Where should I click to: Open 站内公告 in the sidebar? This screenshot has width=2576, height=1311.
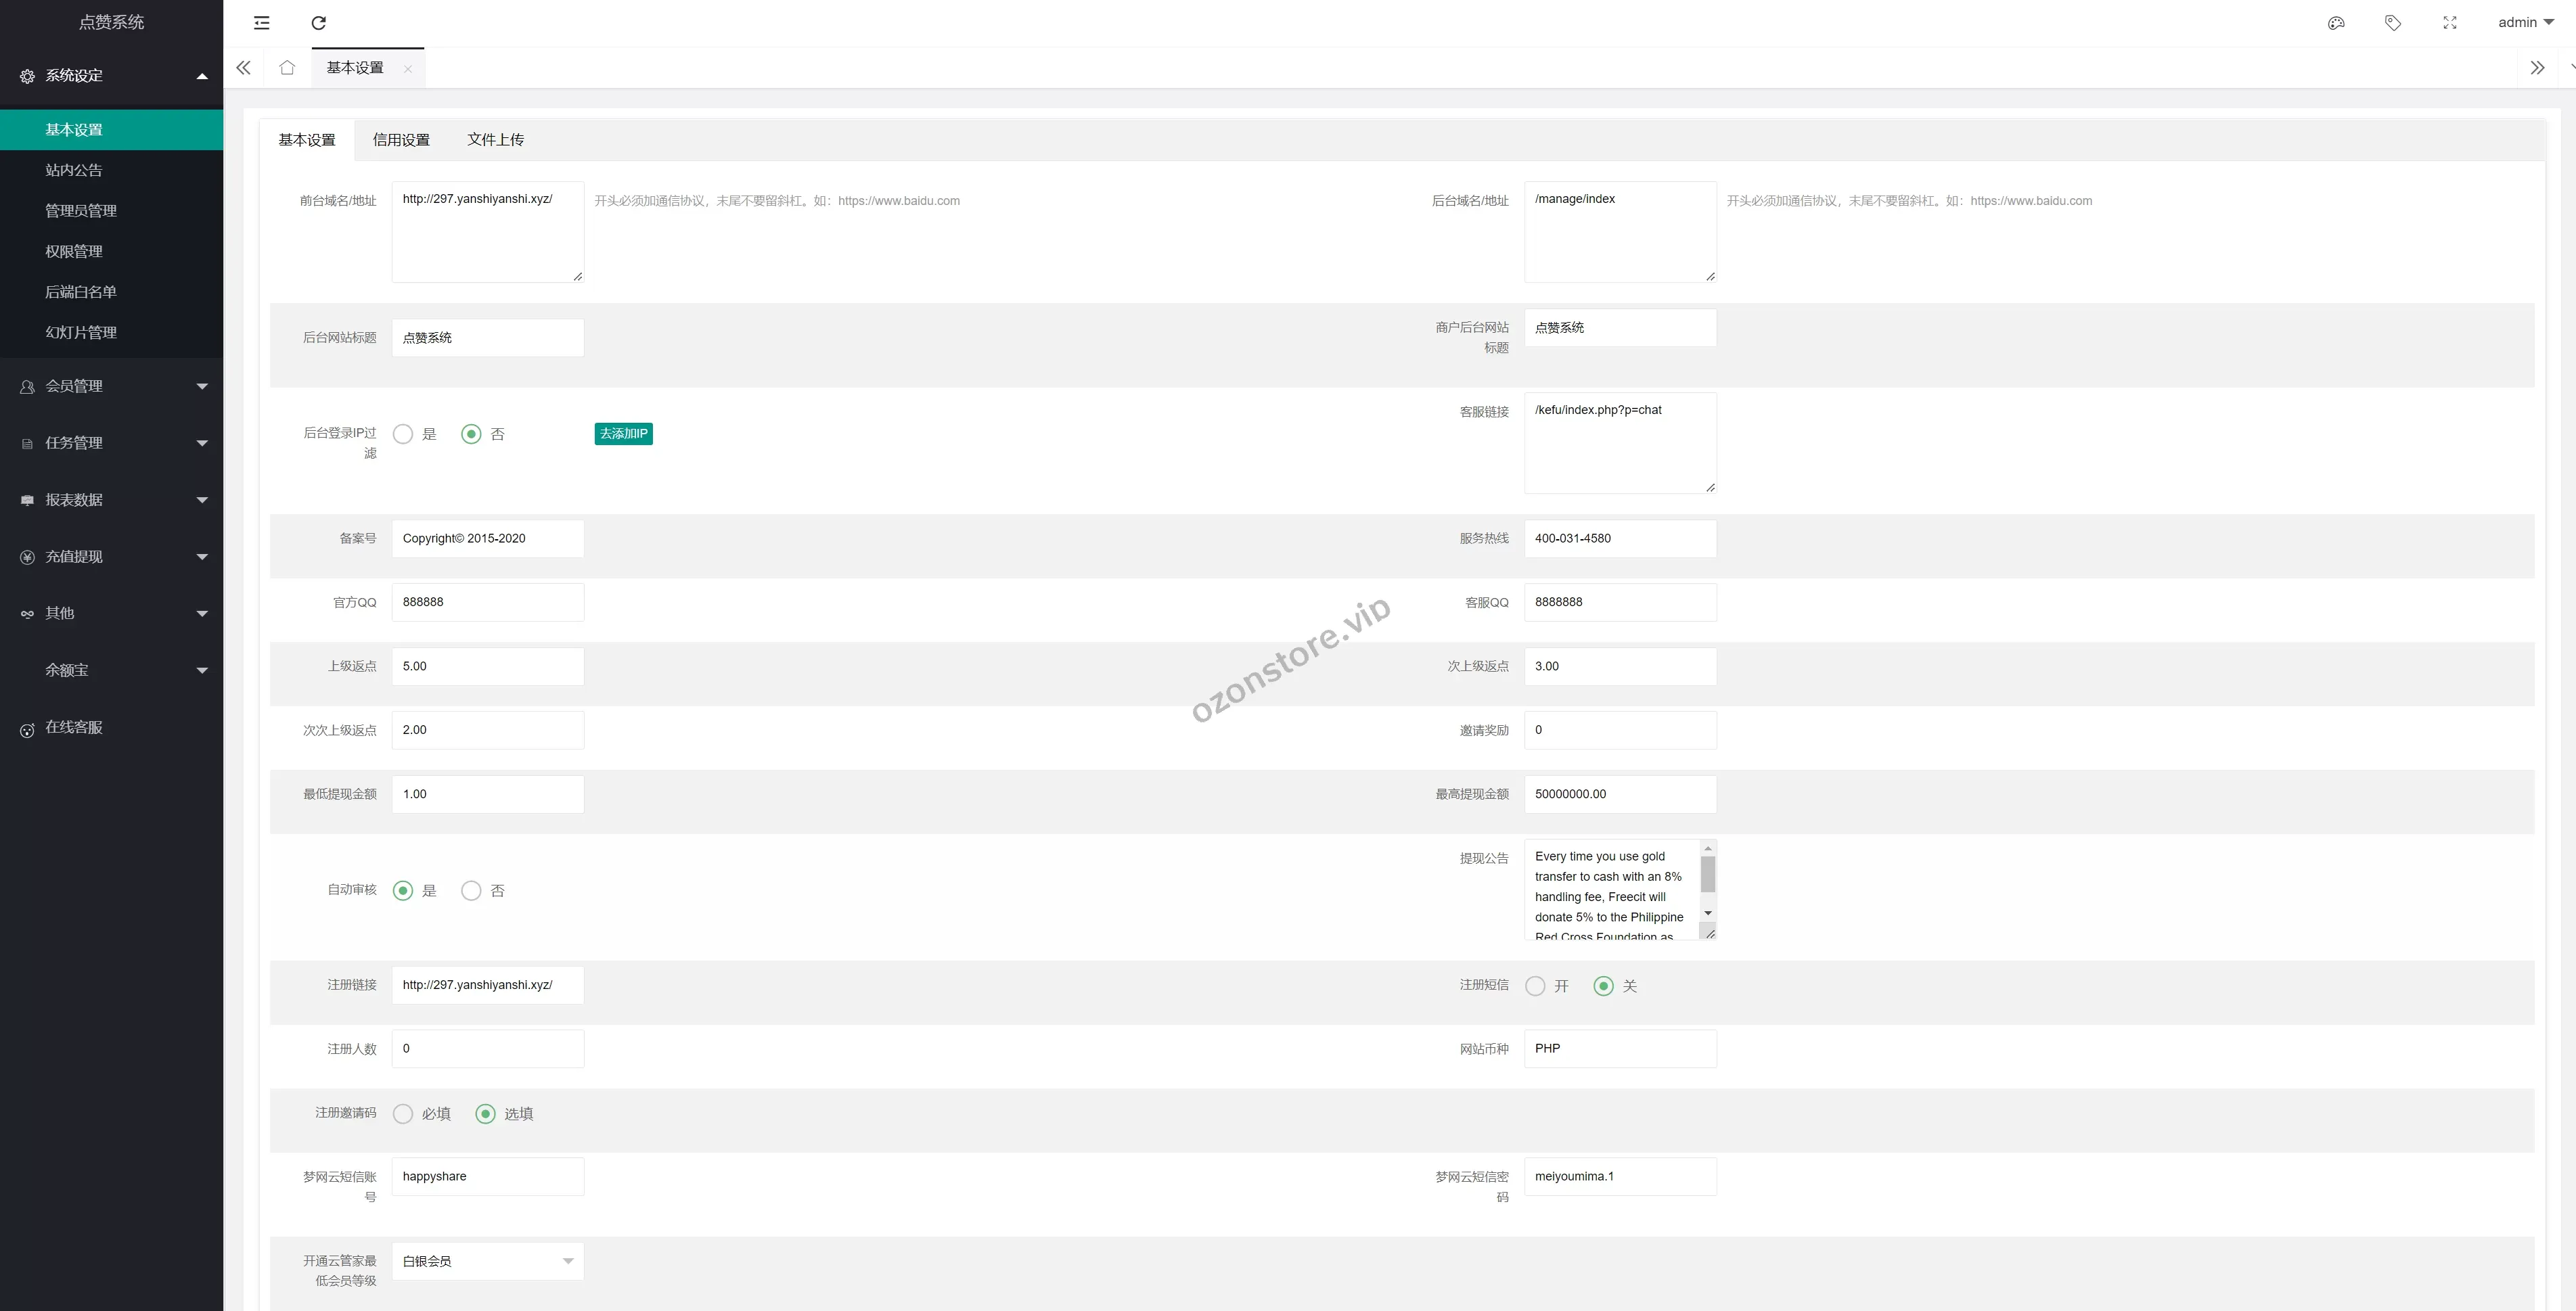74,170
